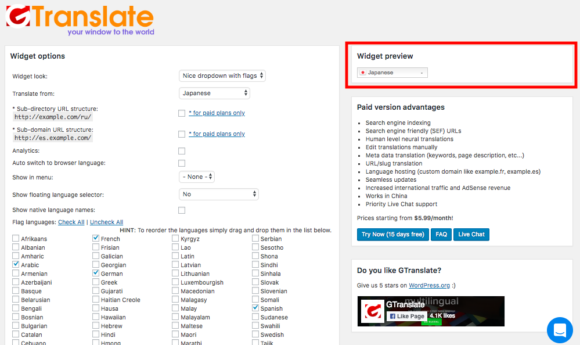Open the Translate from dropdown
Viewport: 580px width, 345px height.
(214, 94)
